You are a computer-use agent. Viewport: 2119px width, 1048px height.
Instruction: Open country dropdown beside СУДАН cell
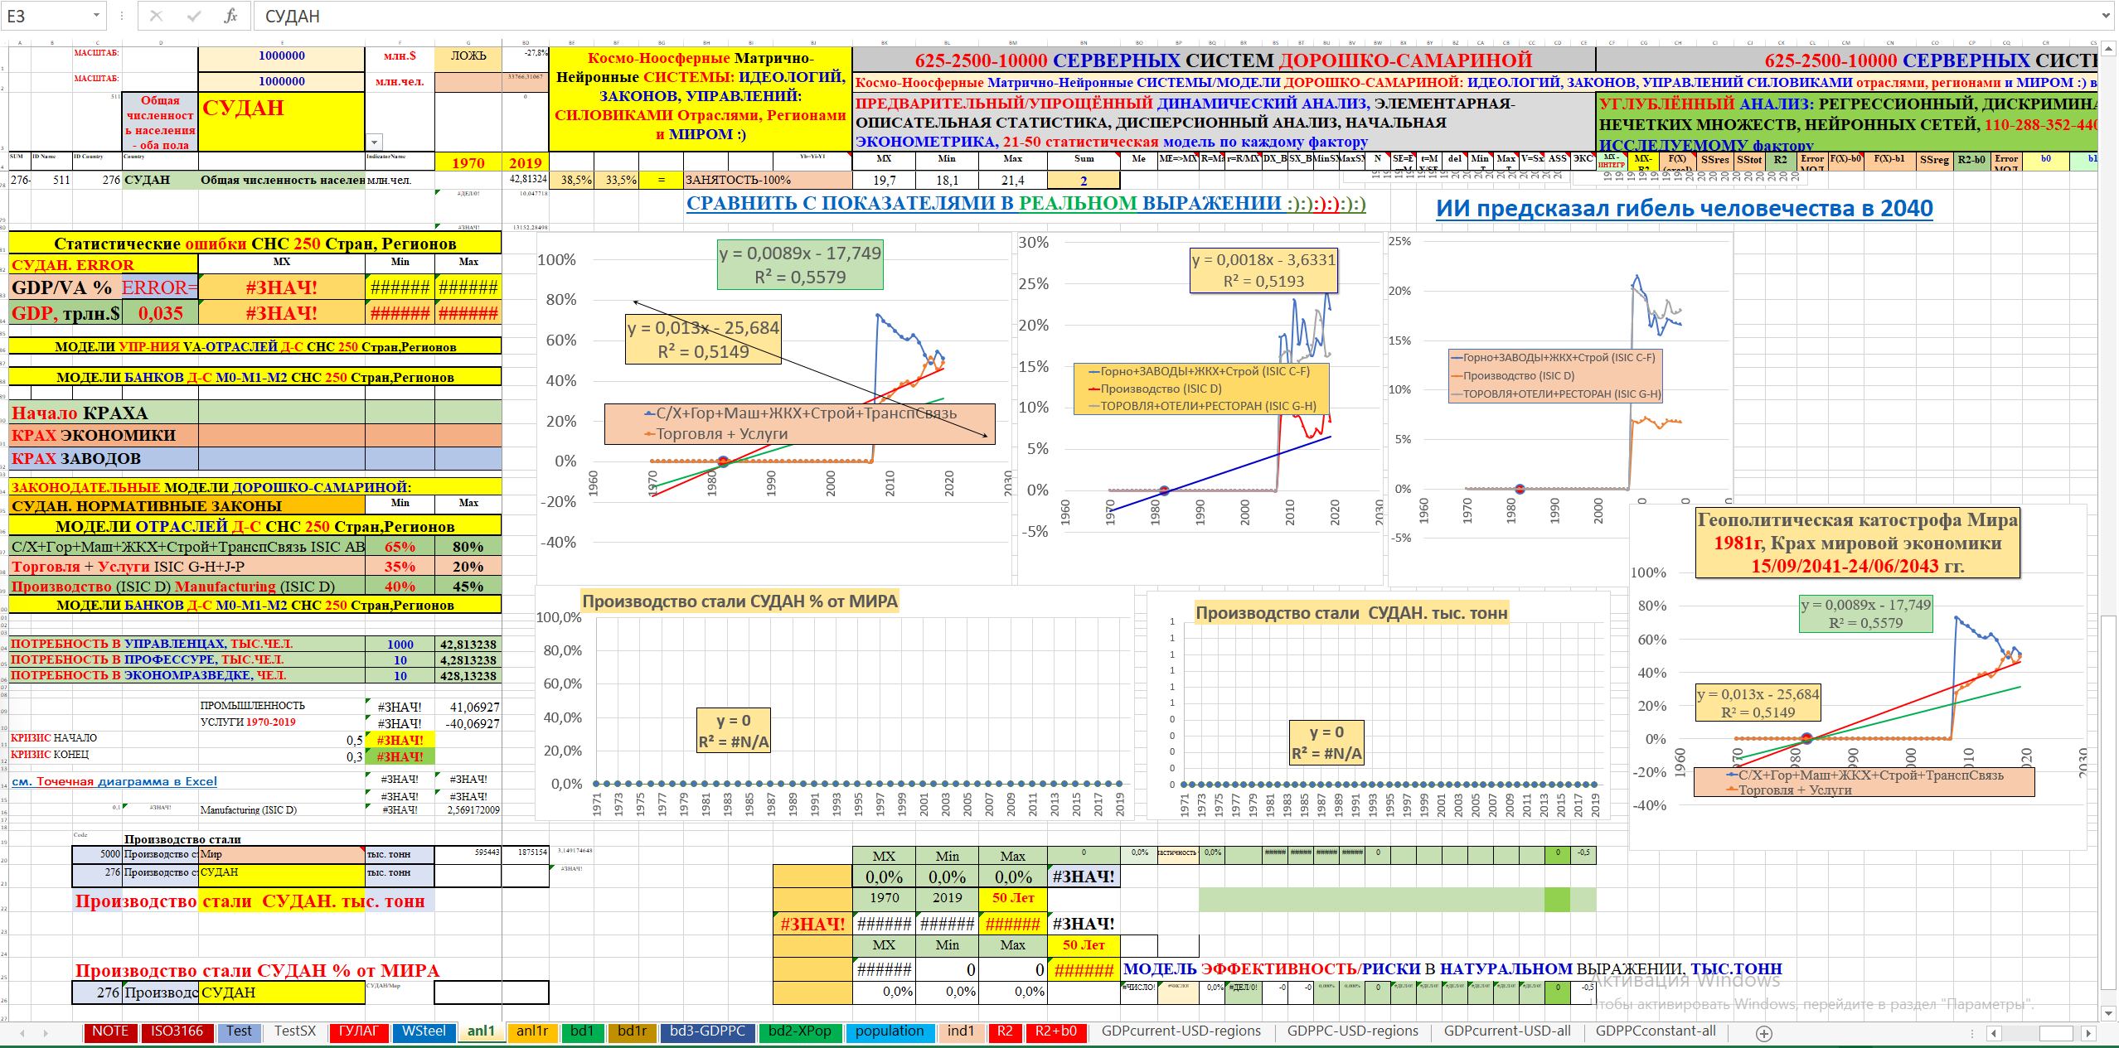click(x=375, y=142)
